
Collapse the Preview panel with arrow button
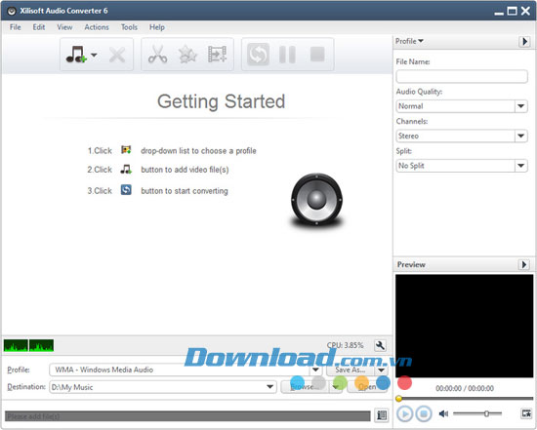[524, 264]
